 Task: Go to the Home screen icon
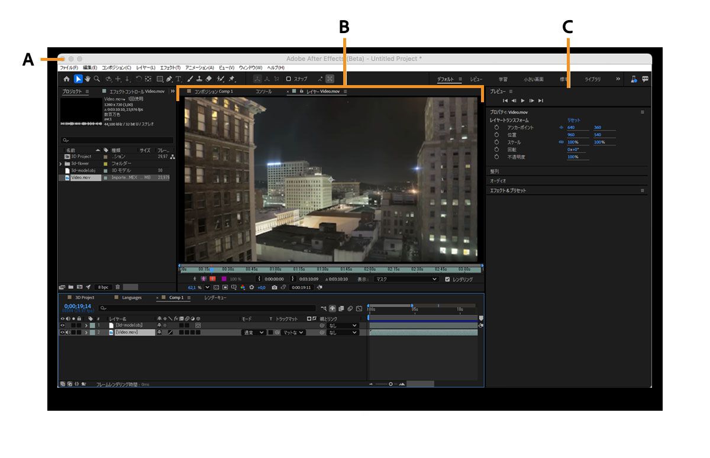(x=66, y=79)
